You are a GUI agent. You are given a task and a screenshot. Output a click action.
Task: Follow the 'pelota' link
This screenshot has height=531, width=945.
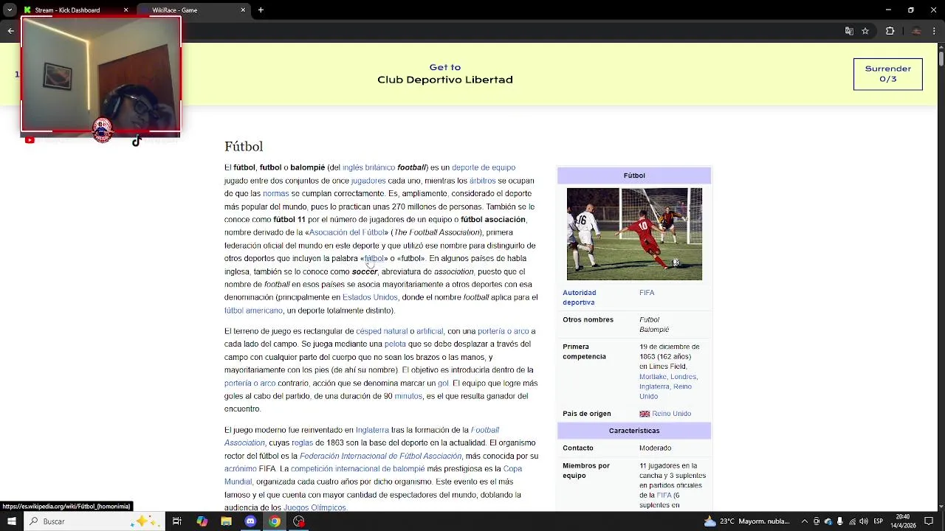tap(395, 344)
